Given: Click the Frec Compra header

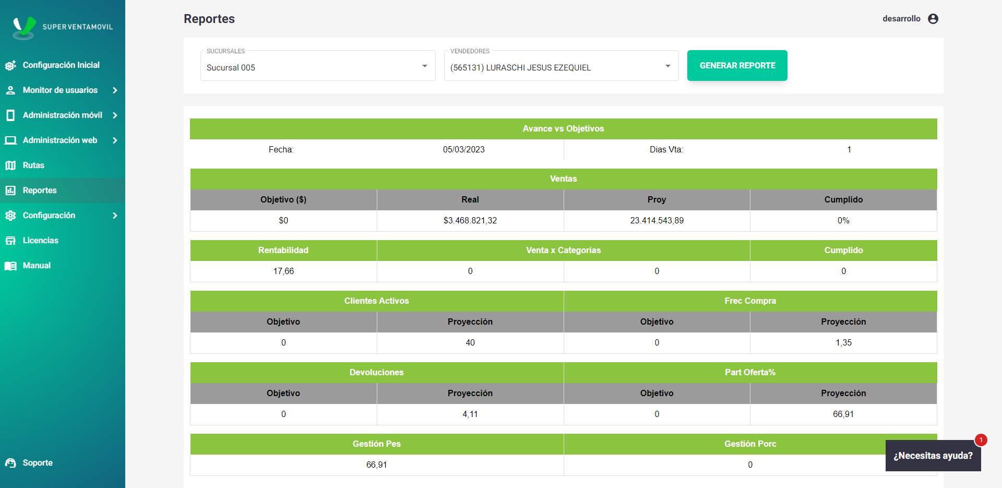Looking at the screenshot, I should pyautogui.click(x=750, y=301).
